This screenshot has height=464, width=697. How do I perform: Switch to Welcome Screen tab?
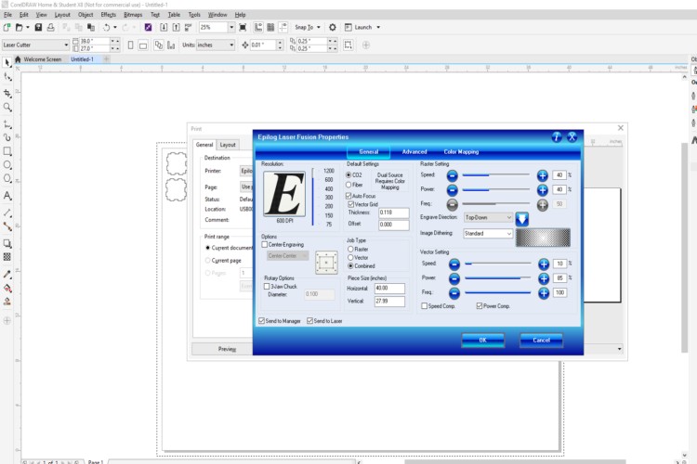42,59
